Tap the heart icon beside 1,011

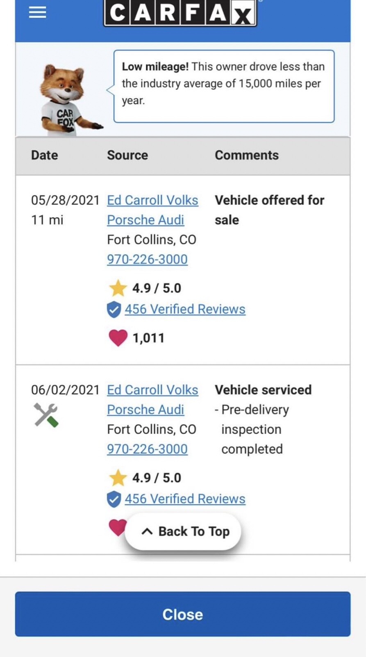118,338
